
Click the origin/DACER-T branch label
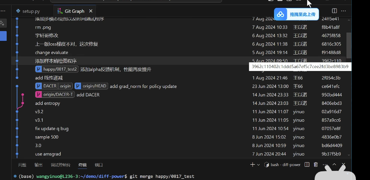pos(55,95)
